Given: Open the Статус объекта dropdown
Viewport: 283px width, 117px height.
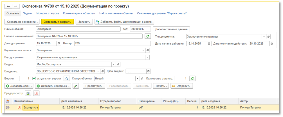Looking at the screenshot, I should point(138,79).
